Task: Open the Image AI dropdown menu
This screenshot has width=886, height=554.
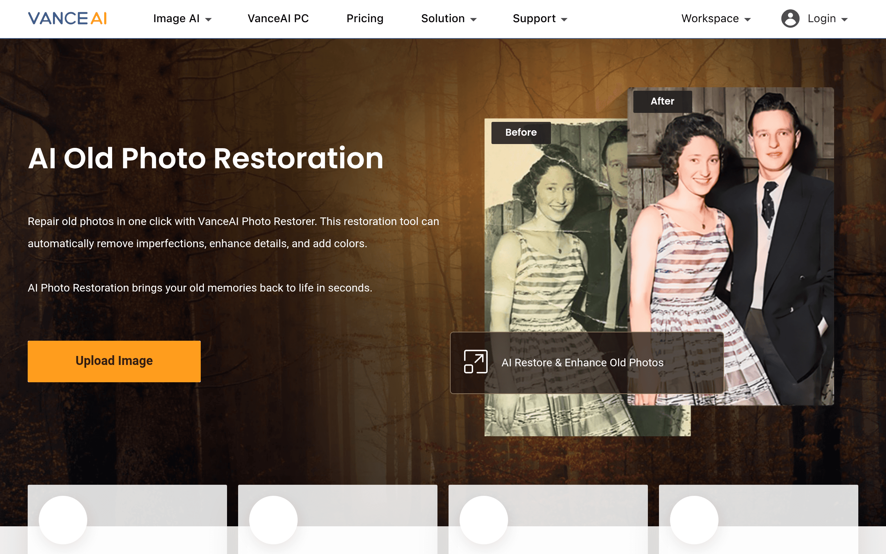Action: pyautogui.click(x=182, y=18)
